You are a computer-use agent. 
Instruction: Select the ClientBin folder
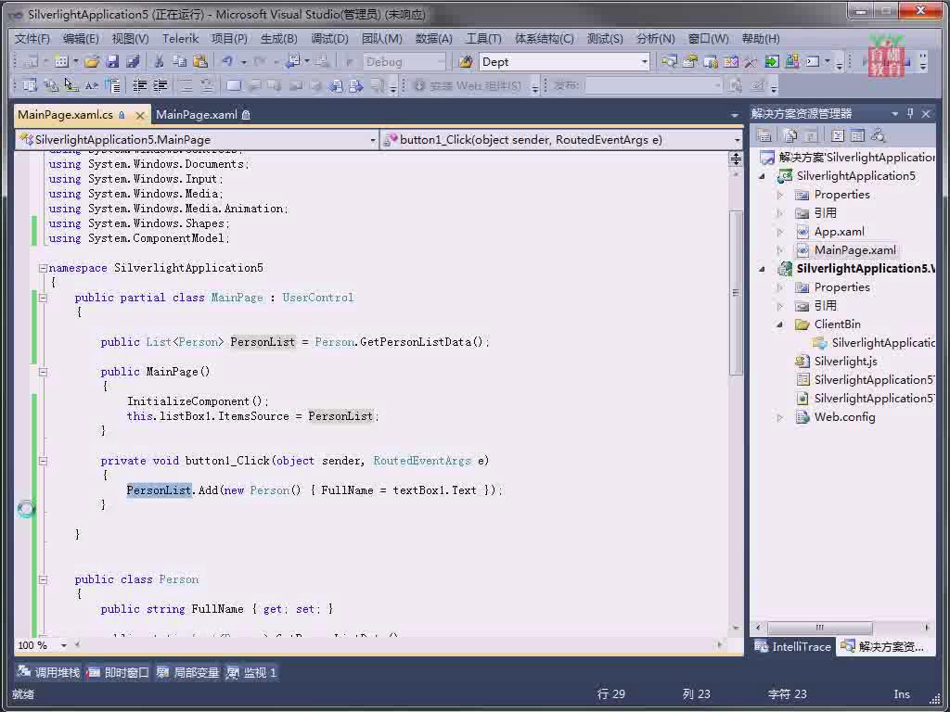pos(837,324)
